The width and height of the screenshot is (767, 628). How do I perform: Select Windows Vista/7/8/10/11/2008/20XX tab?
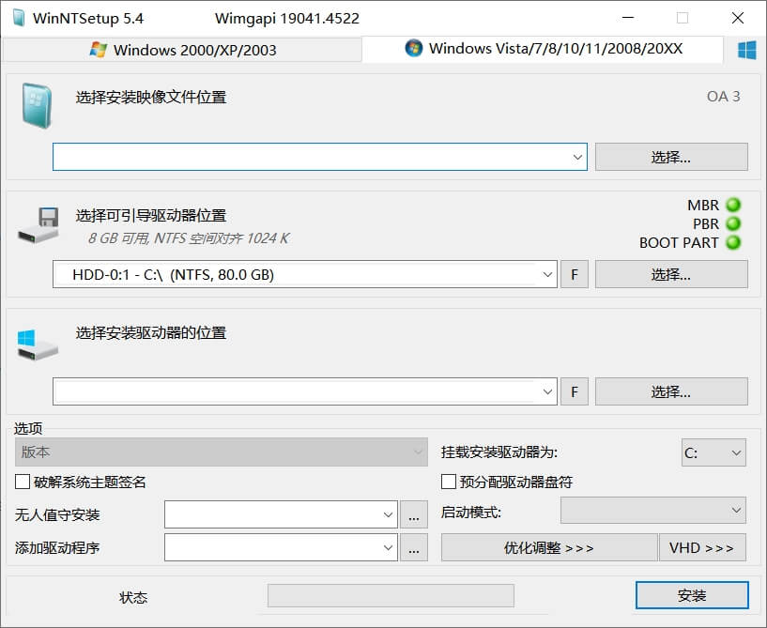point(543,49)
